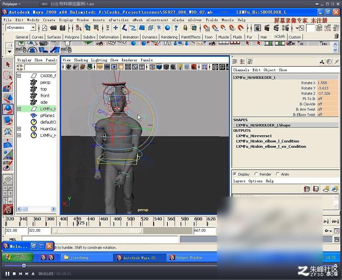The image size is (342, 280).
Task: Choose the Paint Selection tool
Action: [8, 87]
